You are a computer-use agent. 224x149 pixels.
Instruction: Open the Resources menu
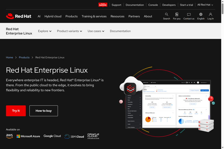[118, 16]
